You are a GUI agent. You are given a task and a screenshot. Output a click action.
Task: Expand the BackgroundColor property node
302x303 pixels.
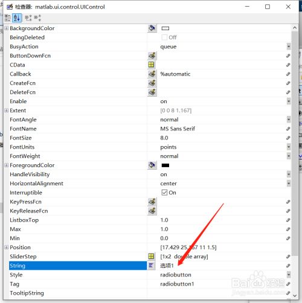pos(7,28)
